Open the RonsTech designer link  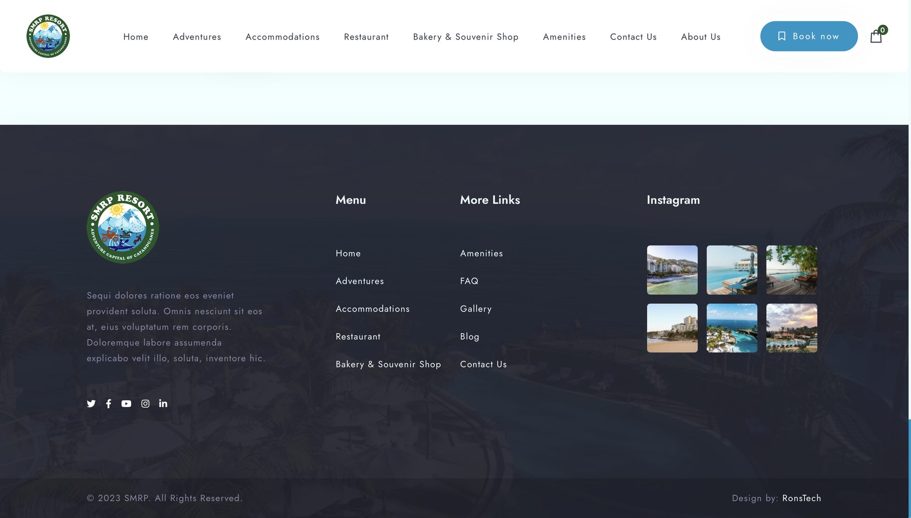point(802,498)
